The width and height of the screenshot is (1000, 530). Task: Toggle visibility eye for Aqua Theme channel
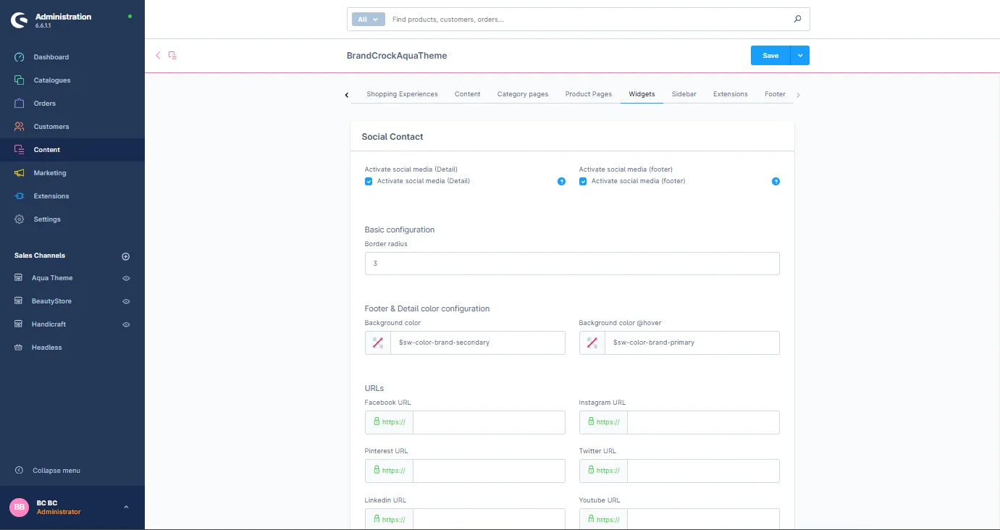point(126,278)
